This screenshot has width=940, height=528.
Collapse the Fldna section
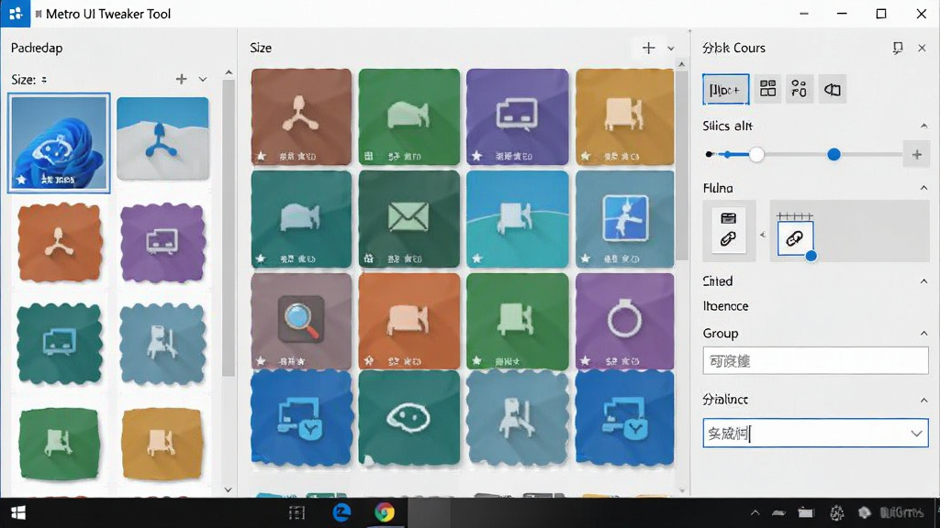click(x=923, y=188)
